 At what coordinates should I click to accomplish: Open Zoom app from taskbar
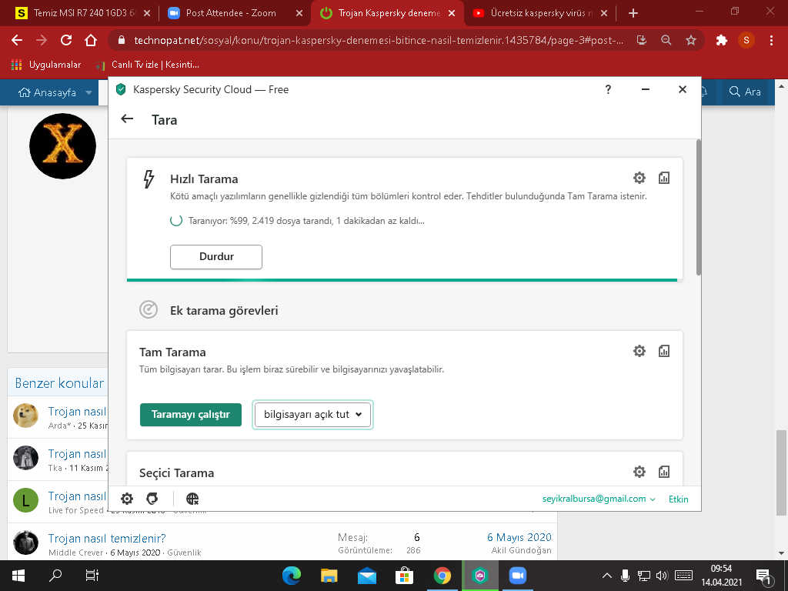[518, 576]
